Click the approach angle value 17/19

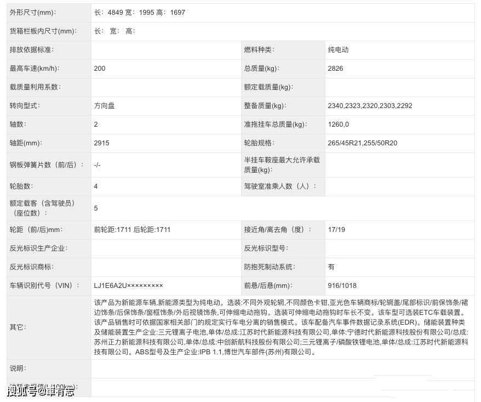click(339, 229)
